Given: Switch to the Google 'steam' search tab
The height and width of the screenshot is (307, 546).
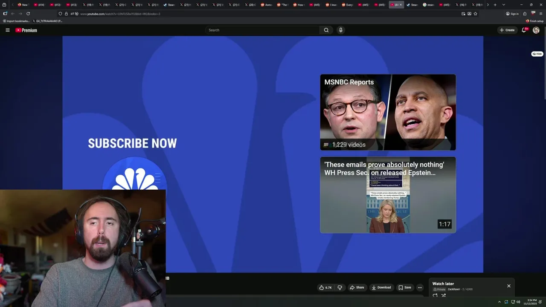Looking at the screenshot, I should [429, 5].
